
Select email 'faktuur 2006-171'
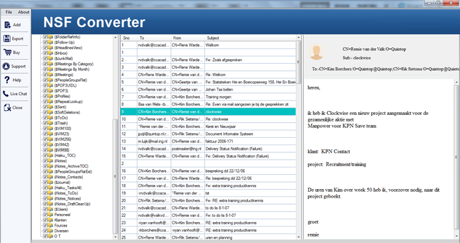(208, 141)
